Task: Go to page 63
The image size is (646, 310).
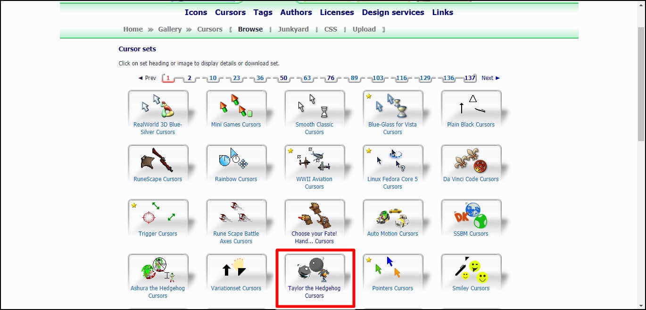Action: [307, 78]
